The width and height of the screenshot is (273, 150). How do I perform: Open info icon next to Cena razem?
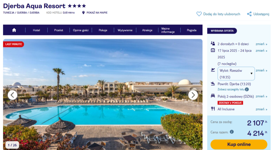coord(232,132)
